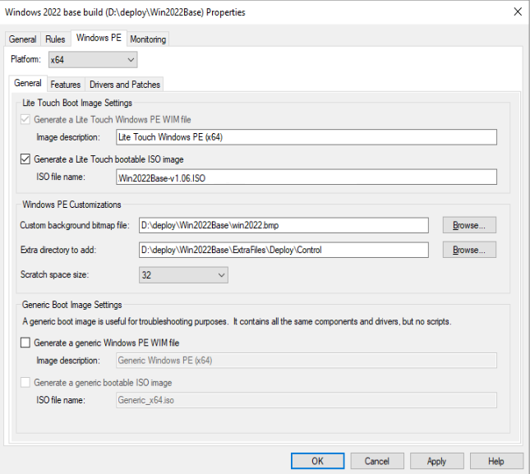Switch to the outer General tab
The height and width of the screenshot is (474, 530).
pos(23,39)
